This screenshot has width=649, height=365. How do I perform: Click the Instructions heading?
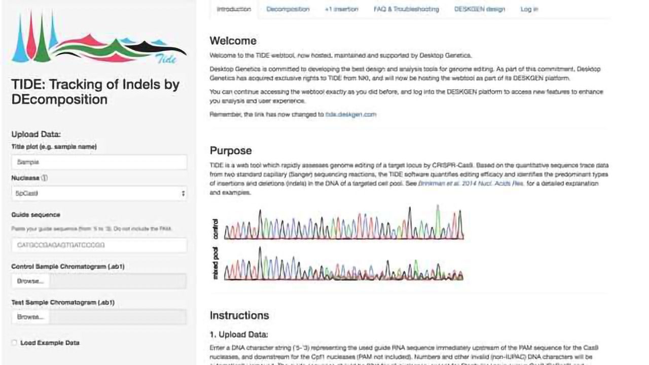coord(239,315)
